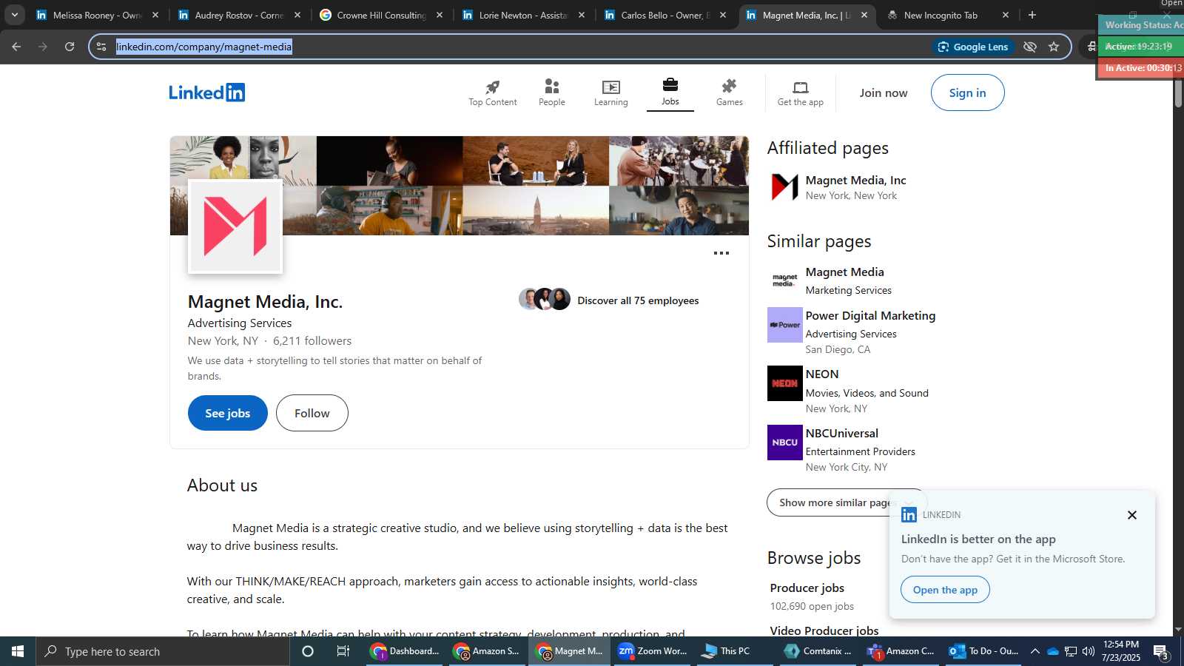The width and height of the screenshot is (1184, 666).
Task: Expand Show more similar pages
Action: coord(846,502)
